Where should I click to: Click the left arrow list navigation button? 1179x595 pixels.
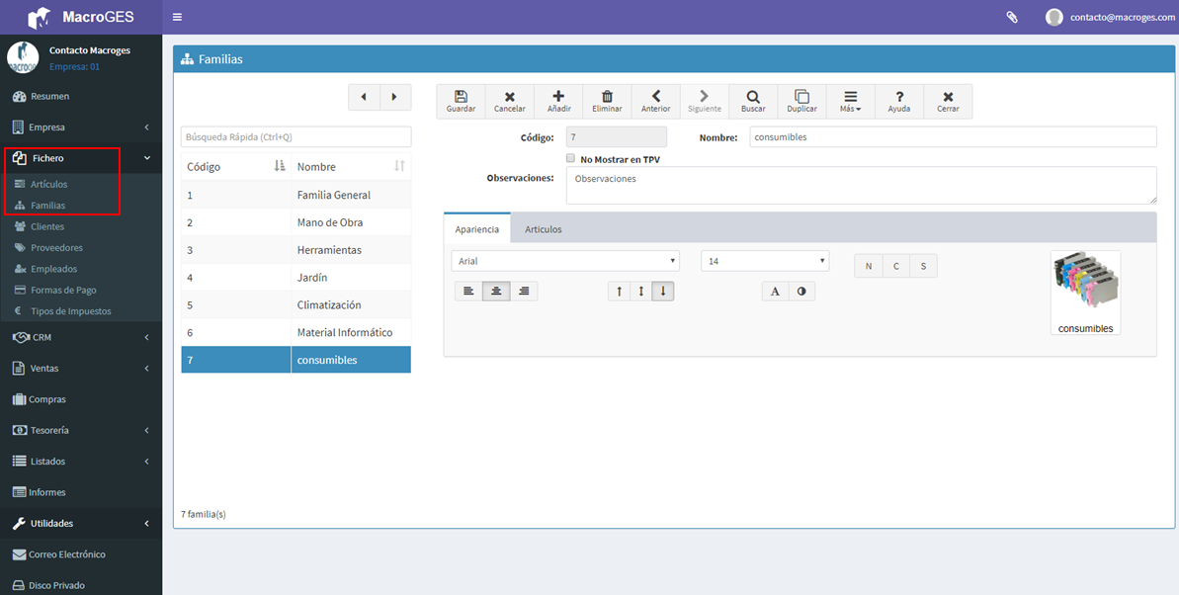pos(364,97)
